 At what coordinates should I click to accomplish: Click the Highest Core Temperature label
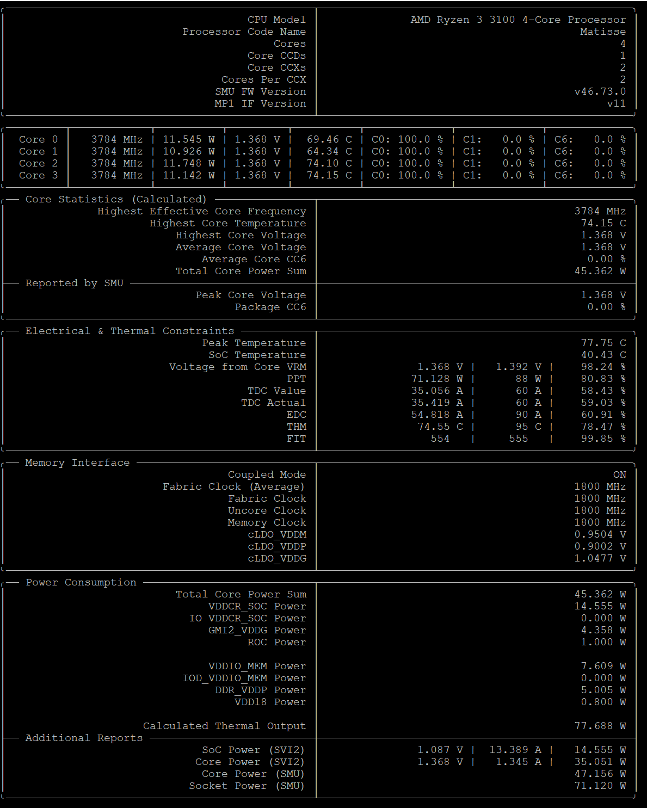(227, 223)
